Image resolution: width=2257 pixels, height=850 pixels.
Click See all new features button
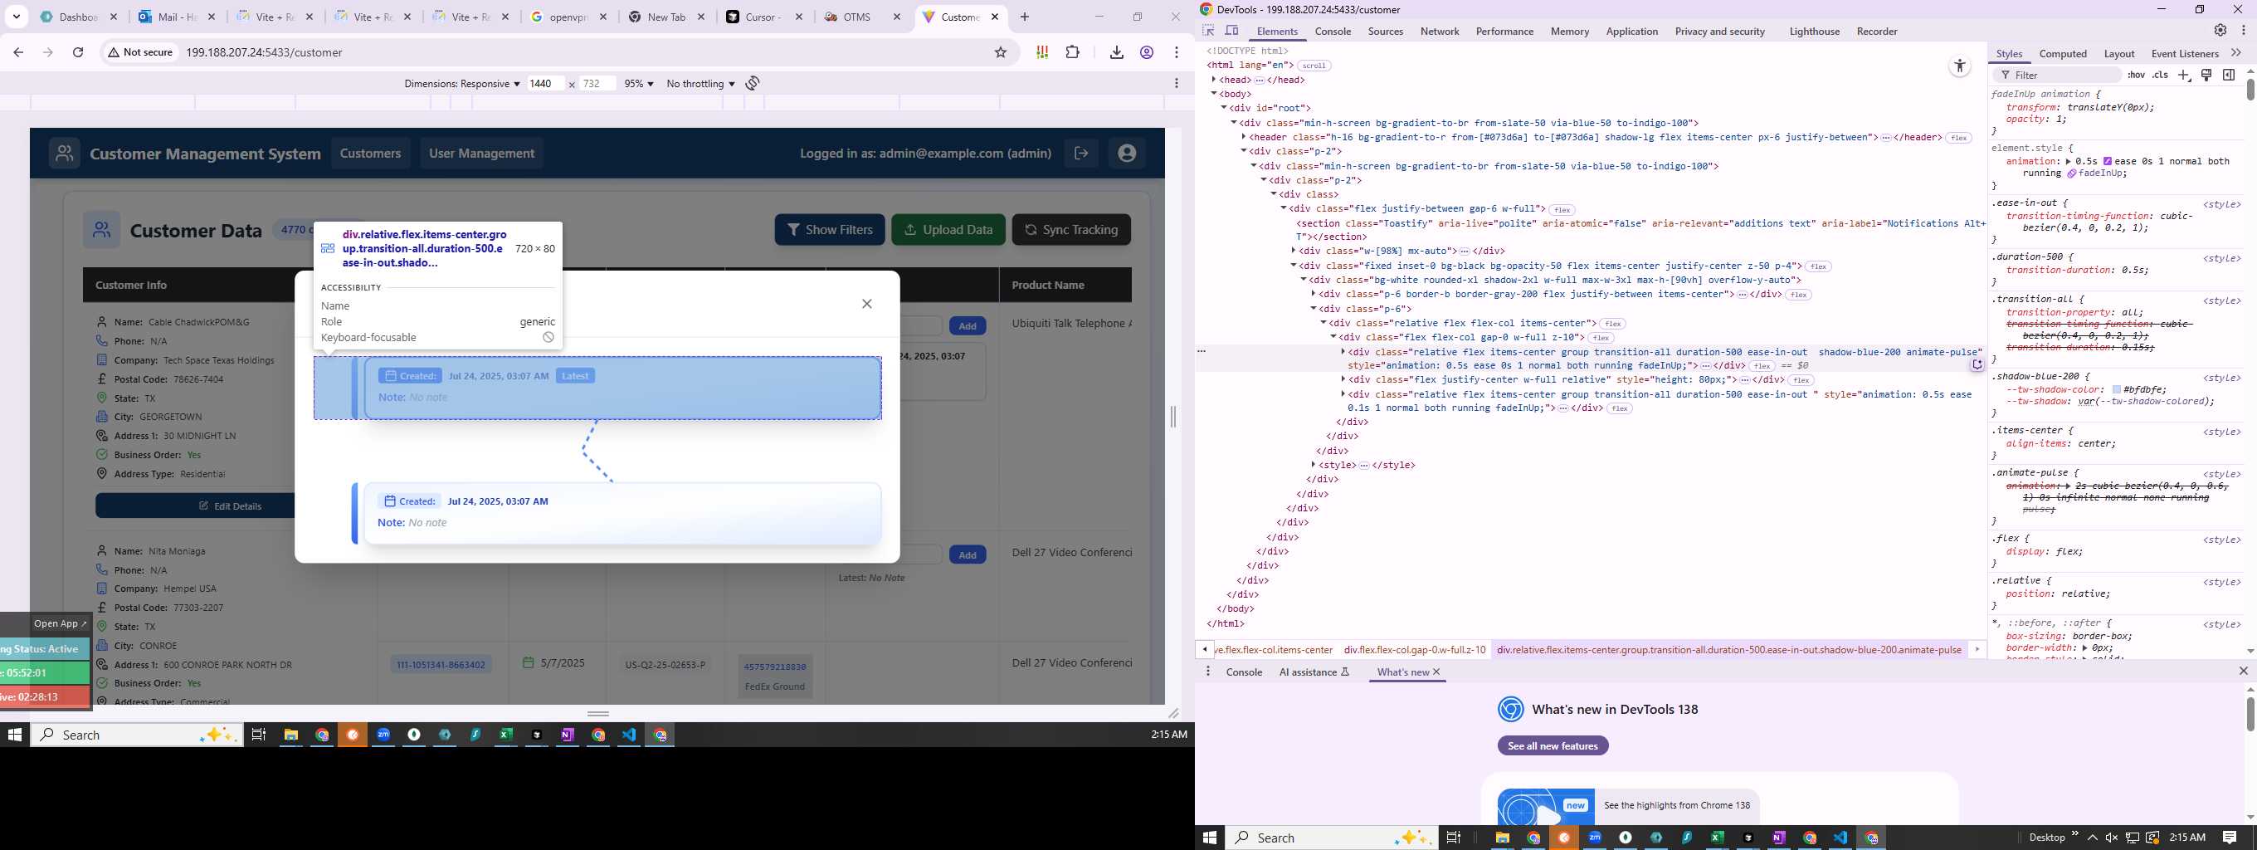[1553, 745]
